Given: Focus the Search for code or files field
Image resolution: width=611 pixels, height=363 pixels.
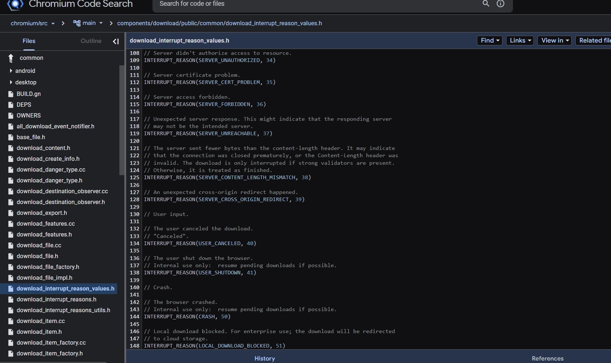Looking at the screenshot, I should (317, 4).
